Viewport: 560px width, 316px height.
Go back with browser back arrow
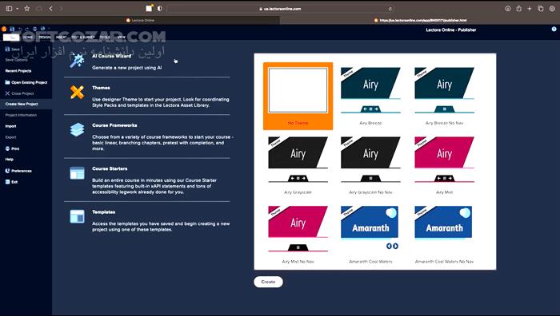(51, 9)
